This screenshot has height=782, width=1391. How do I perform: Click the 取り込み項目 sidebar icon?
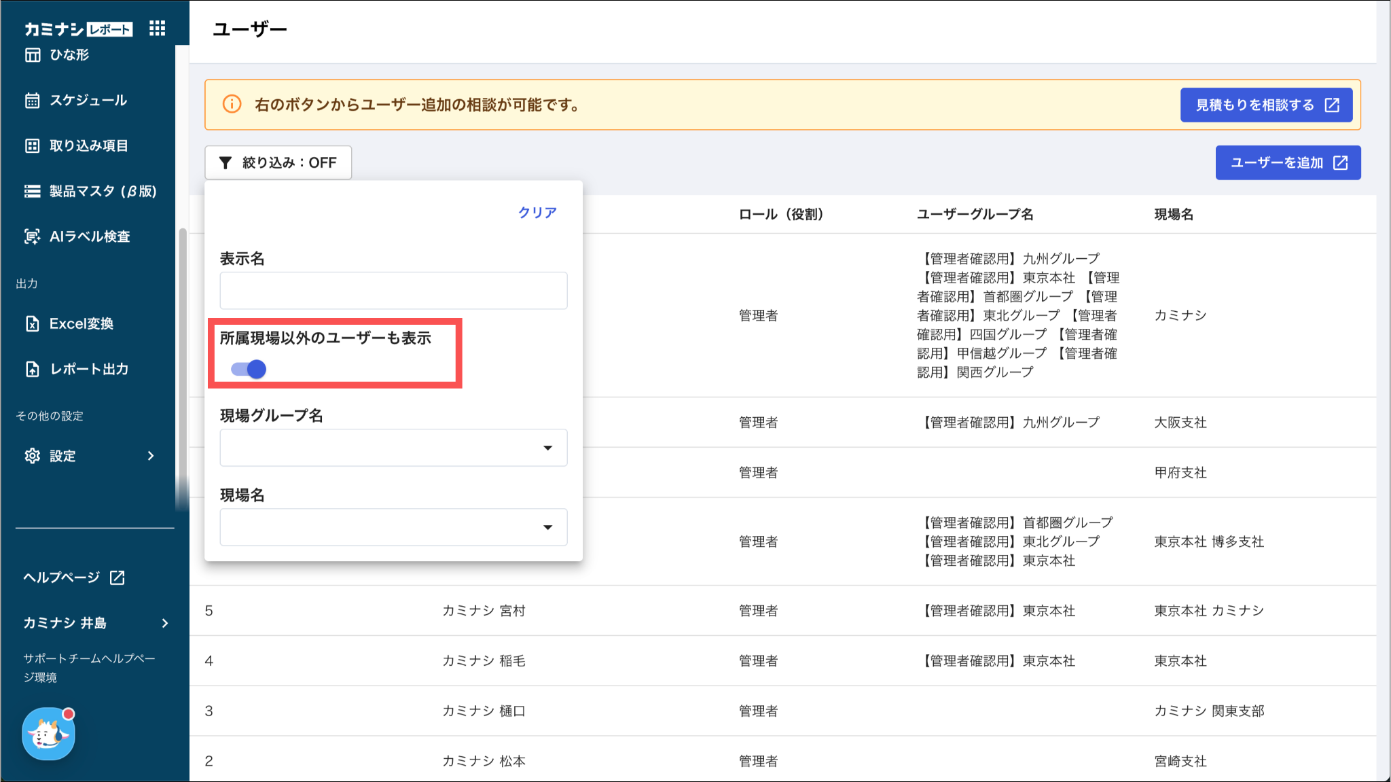[33, 145]
